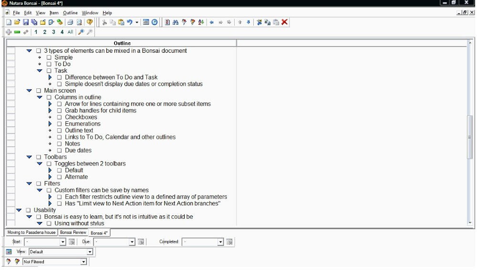The image size is (477, 270).
Task: Click the Save (floppy disk) toolbar icon
Action: (x=26, y=22)
